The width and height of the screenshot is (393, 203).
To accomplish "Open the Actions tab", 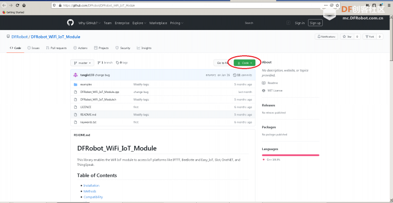I will (80, 48).
